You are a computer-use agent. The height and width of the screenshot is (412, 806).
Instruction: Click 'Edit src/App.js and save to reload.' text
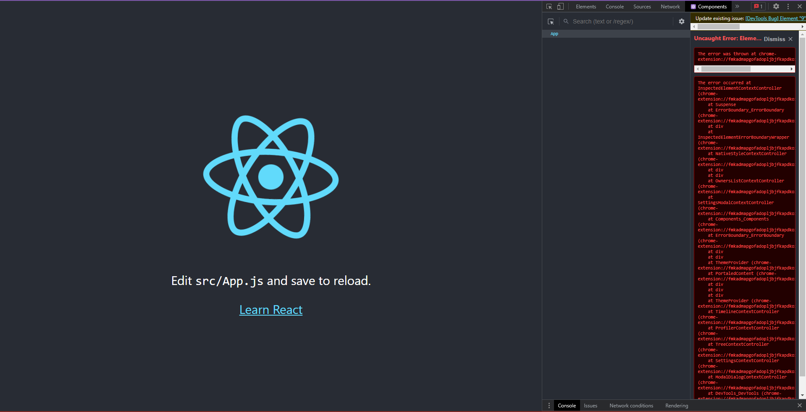(x=271, y=281)
